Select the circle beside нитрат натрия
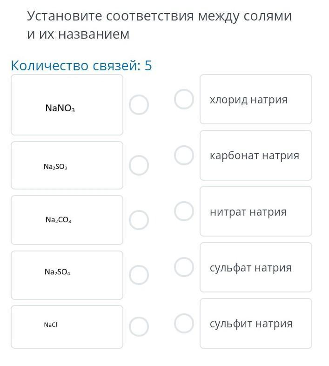Image resolution: width=329 pixels, height=366 pixels. point(184,211)
